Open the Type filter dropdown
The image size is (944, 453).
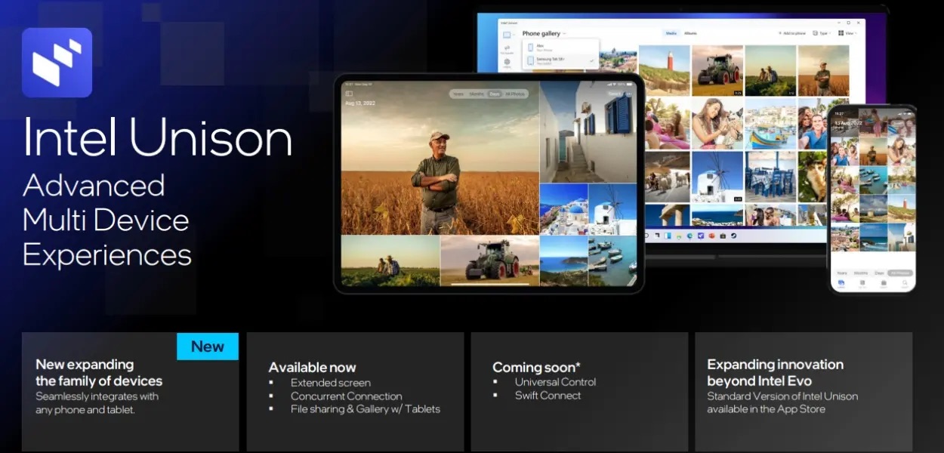click(x=822, y=33)
